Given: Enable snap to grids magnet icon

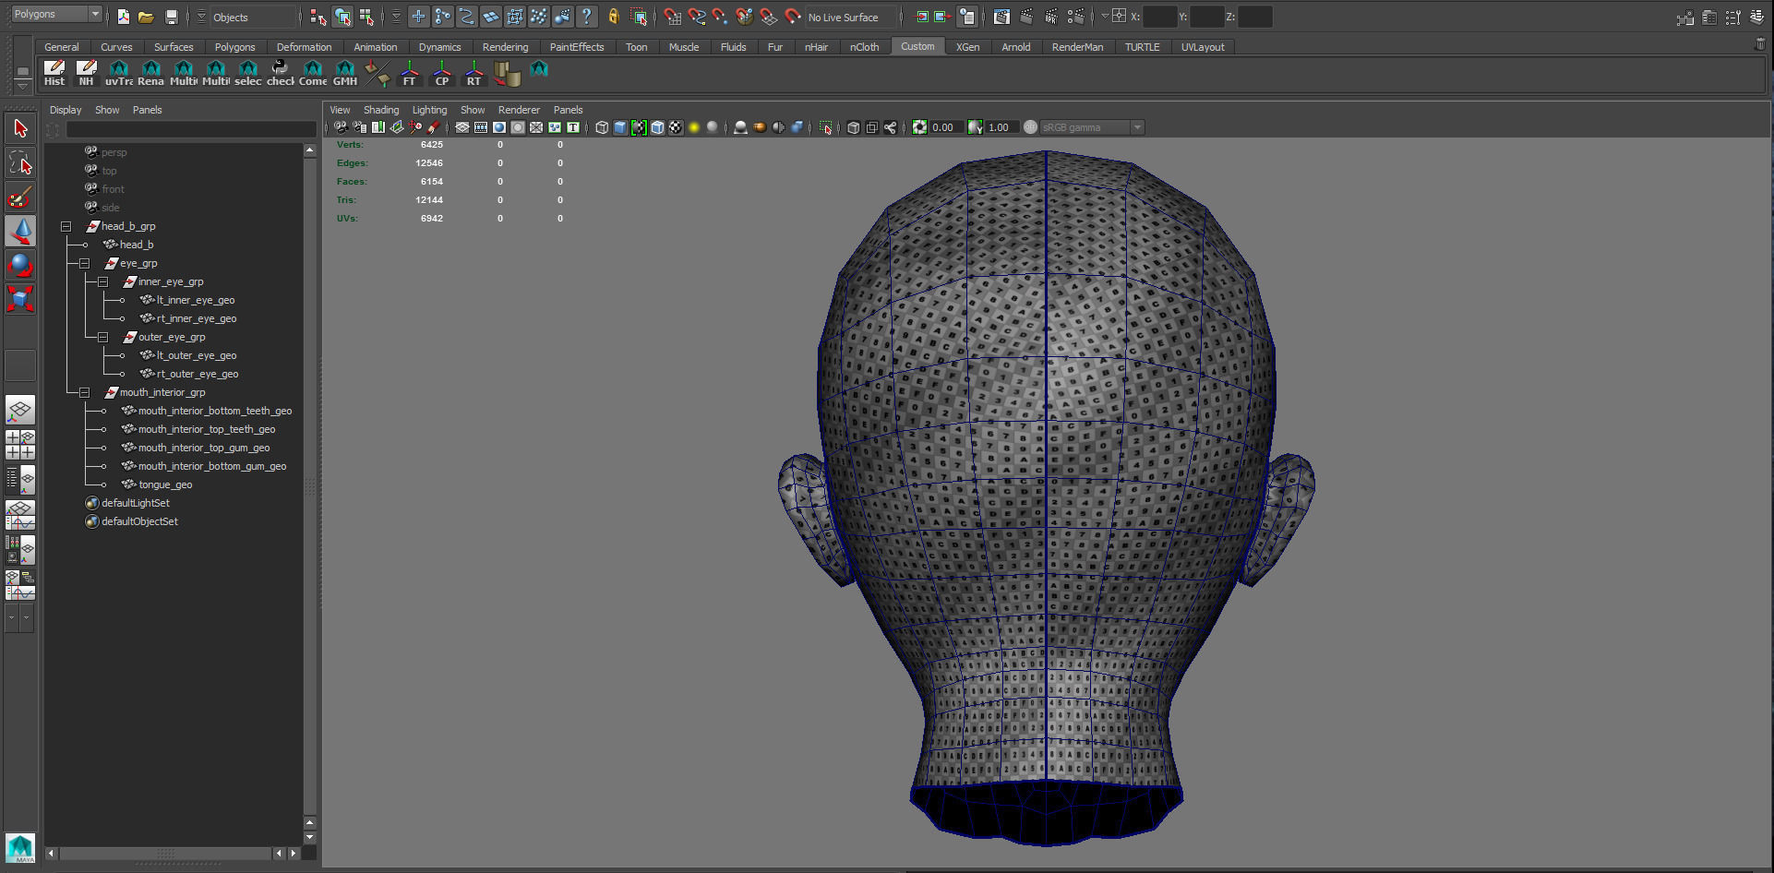Looking at the screenshot, I should (x=672, y=17).
